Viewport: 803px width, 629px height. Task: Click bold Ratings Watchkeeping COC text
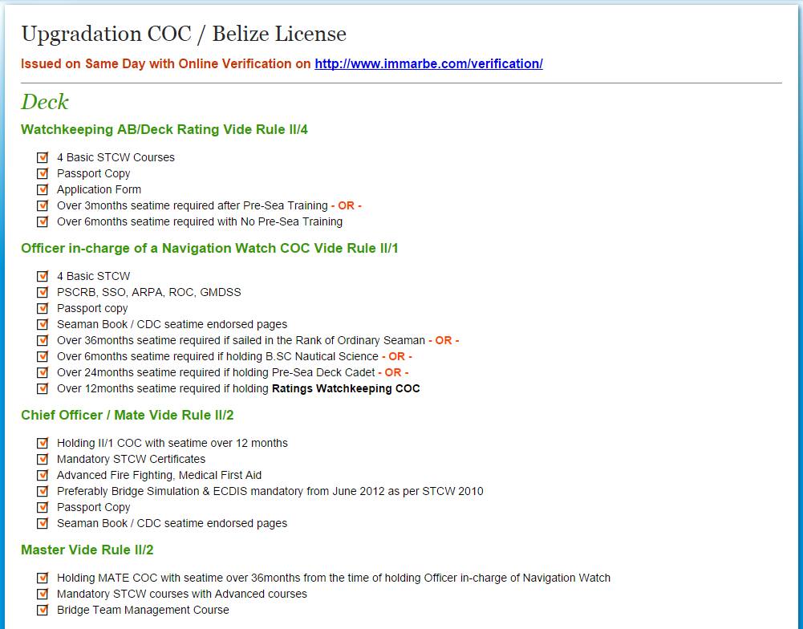pos(346,389)
